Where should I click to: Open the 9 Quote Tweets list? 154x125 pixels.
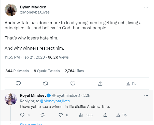(47, 71)
